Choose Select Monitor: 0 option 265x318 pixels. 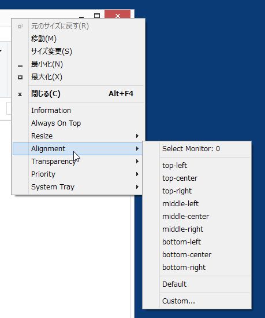pos(197,149)
